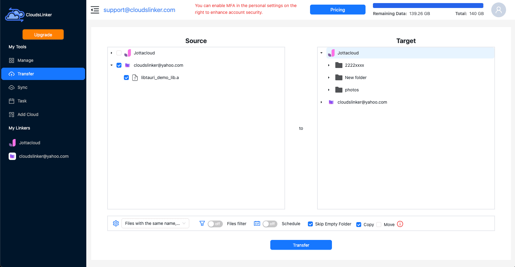The image size is (515, 267).
Task: Expand the photos folder
Action: [329, 90]
